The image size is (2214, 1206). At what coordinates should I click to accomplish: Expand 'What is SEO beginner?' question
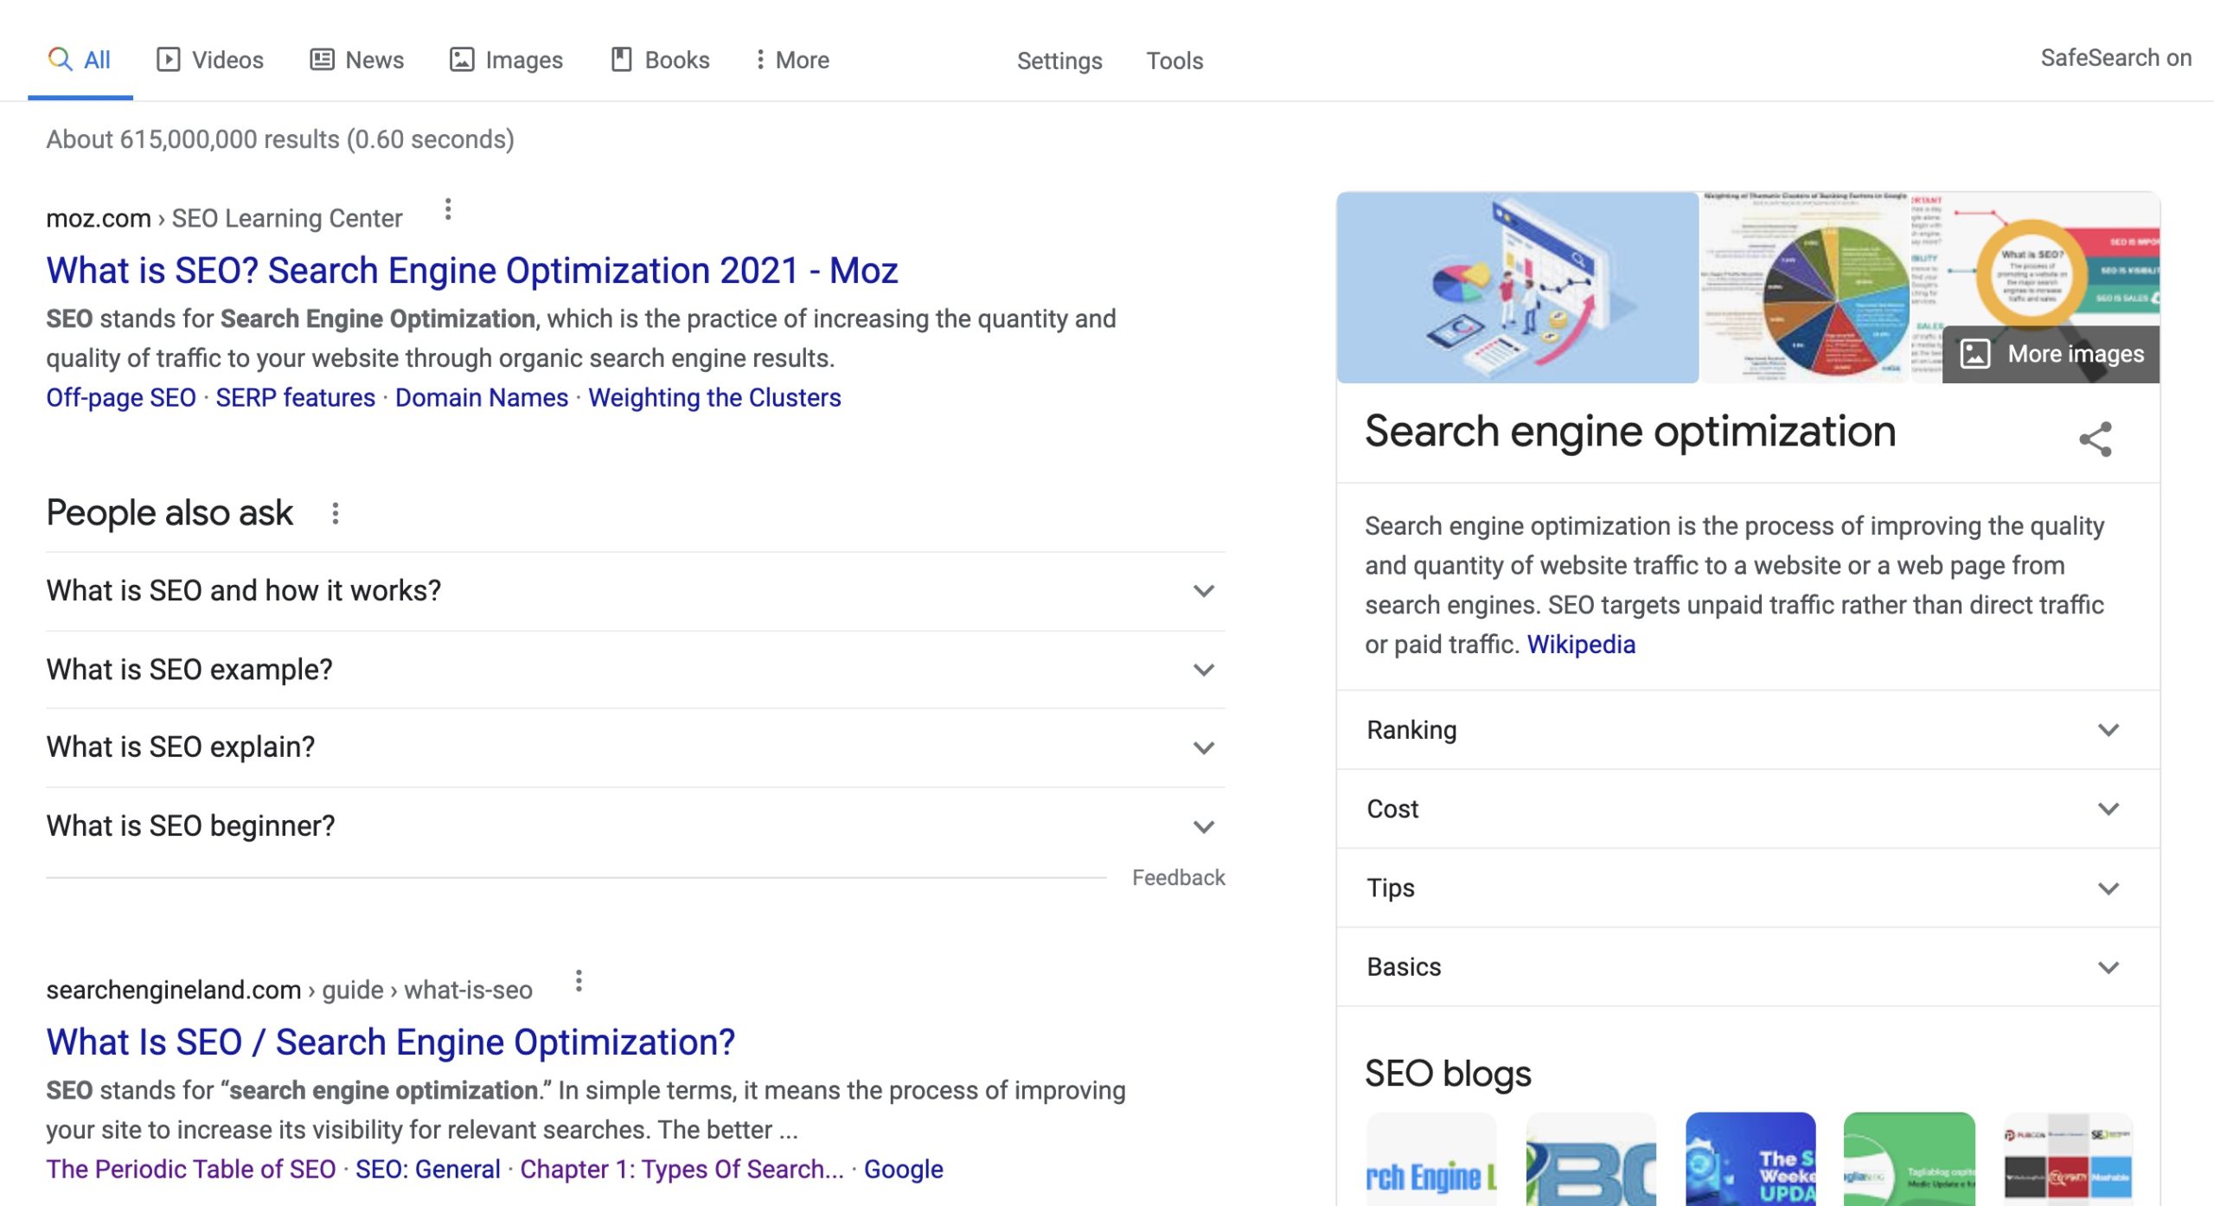click(x=636, y=826)
